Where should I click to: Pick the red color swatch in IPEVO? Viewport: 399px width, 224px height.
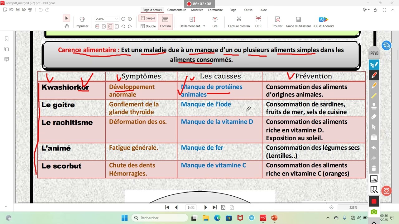pos(374,201)
